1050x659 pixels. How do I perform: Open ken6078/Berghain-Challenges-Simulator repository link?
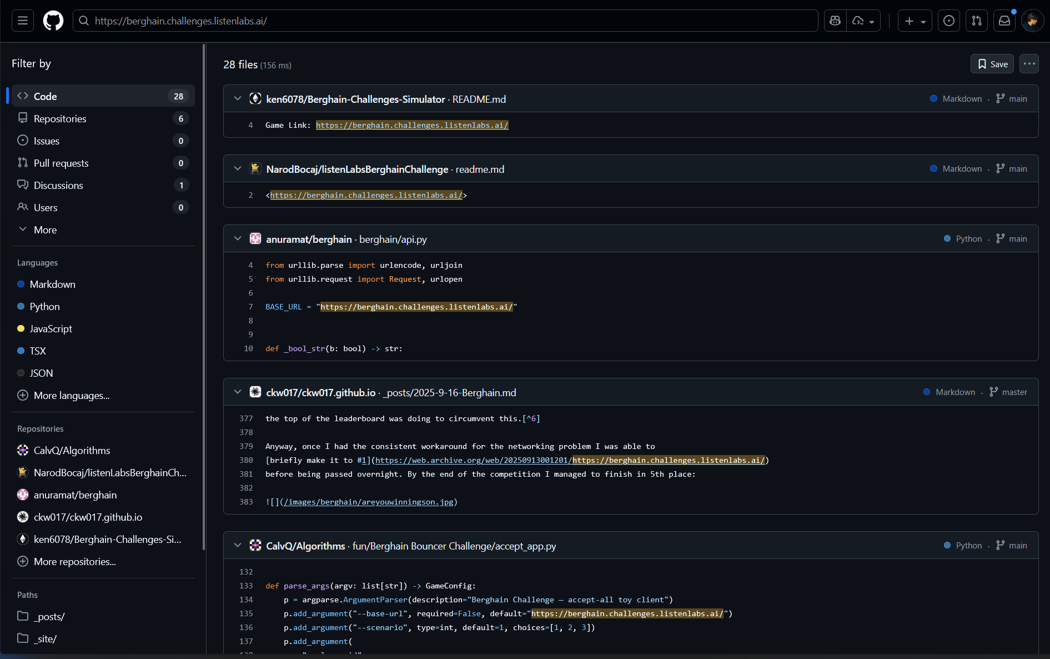point(355,99)
